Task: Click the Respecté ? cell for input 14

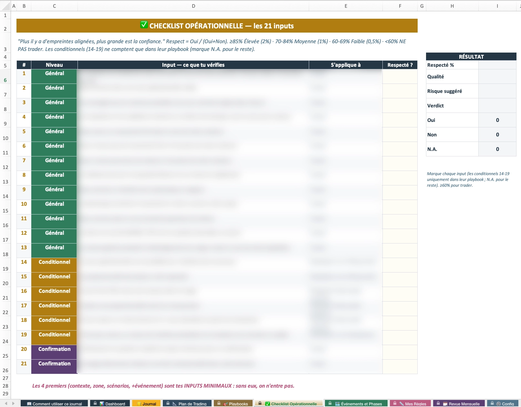Action: [x=400, y=265]
